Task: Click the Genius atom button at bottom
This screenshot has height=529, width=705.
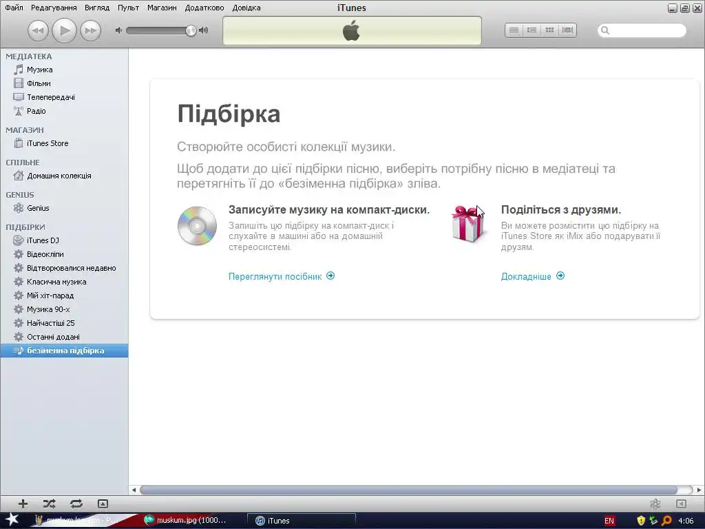Action: (655, 504)
